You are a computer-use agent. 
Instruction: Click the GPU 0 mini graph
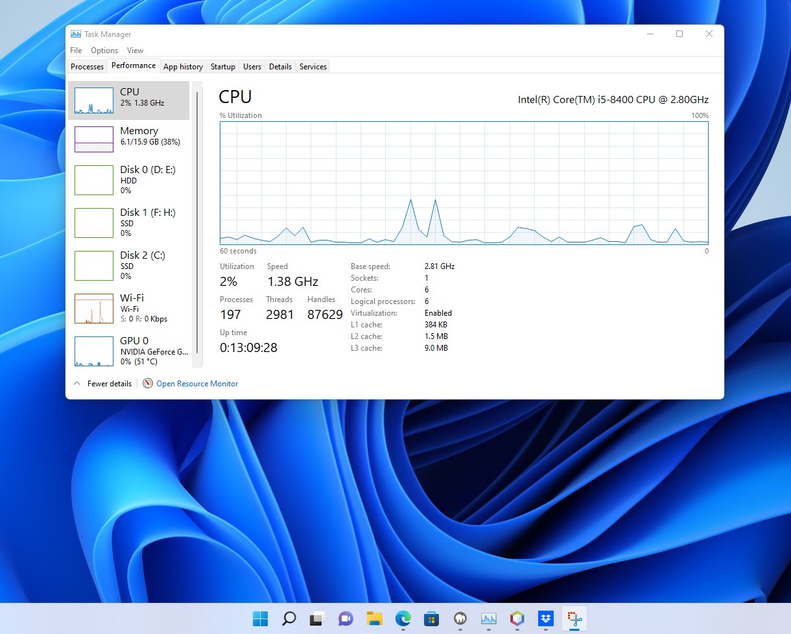94,351
